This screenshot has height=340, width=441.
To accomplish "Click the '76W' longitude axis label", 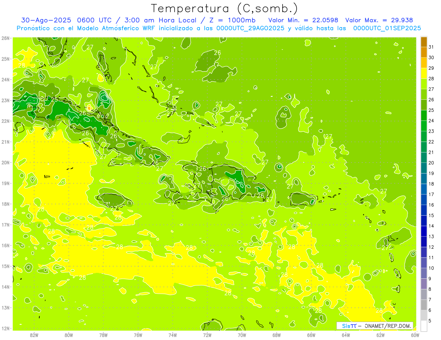I will pyautogui.click(x=138, y=334).
